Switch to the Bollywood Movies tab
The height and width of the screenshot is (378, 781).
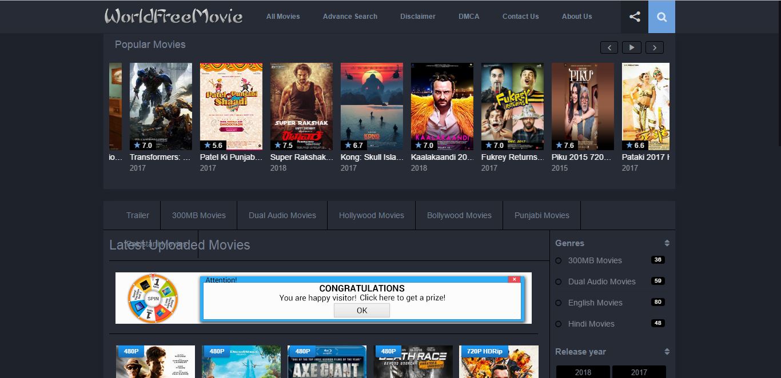459,215
